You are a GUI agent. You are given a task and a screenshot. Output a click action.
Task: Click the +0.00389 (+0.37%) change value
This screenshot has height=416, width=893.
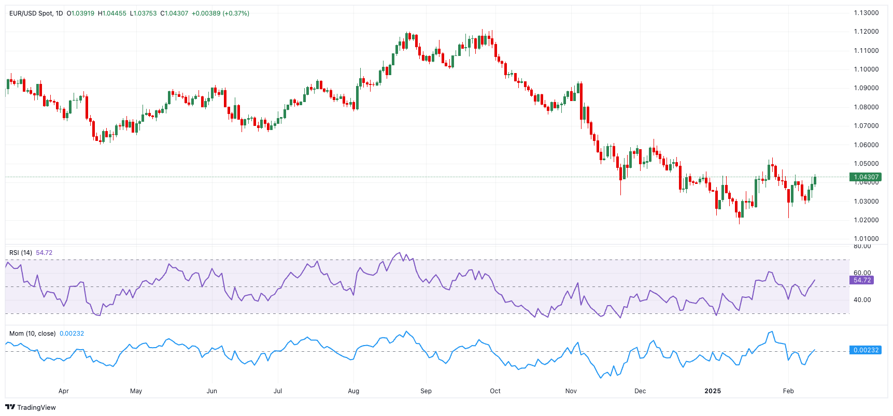click(220, 13)
